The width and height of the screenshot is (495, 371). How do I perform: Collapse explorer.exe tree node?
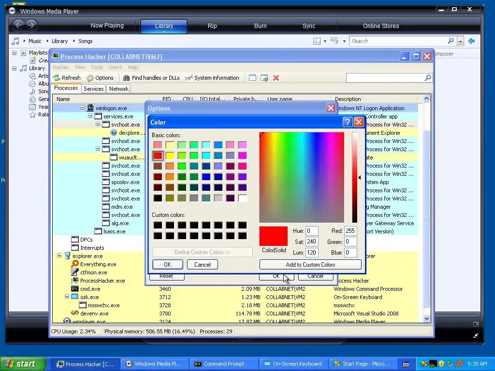pyautogui.click(x=59, y=256)
